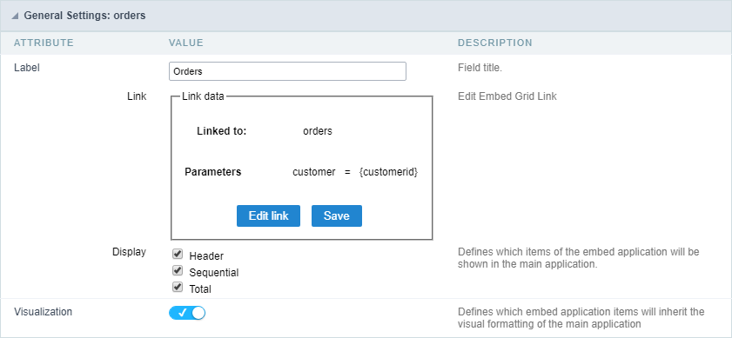
Task: Click the Save button in Link data
Action: [337, 215]
